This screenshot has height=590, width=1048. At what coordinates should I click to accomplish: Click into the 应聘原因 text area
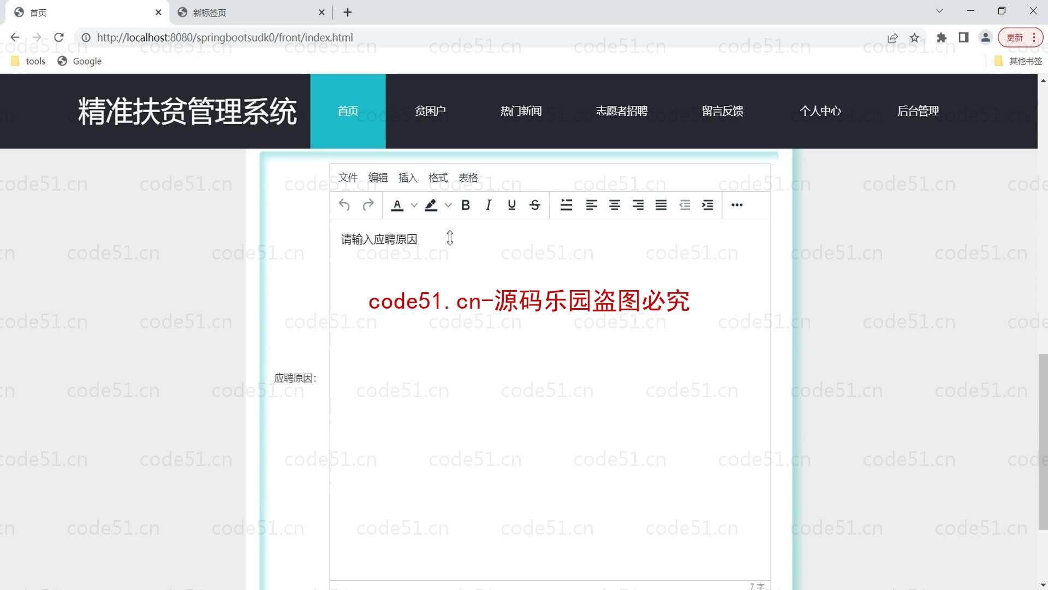click(x=550, y=399)
